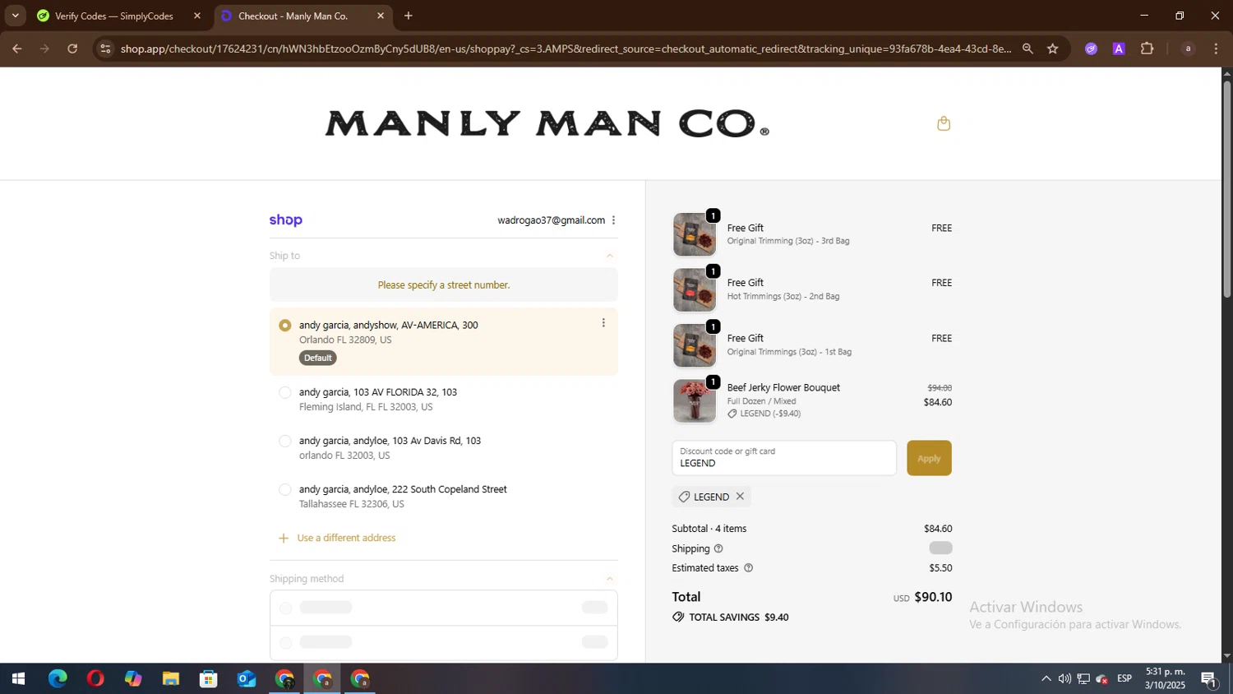Click the 'Please specify a street number.' message

[444, 285]
